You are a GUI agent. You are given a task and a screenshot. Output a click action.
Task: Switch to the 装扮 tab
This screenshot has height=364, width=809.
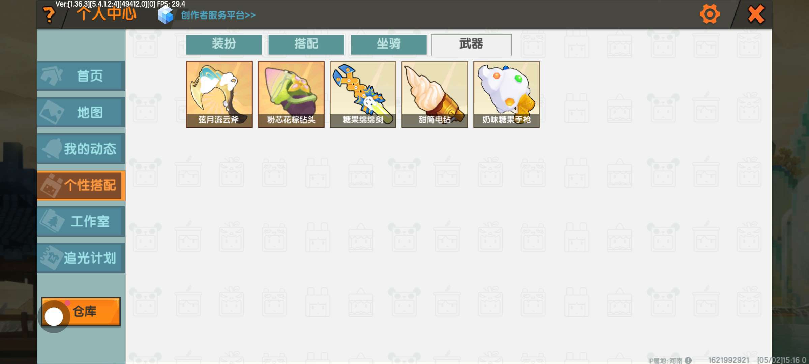pos(224,44)
